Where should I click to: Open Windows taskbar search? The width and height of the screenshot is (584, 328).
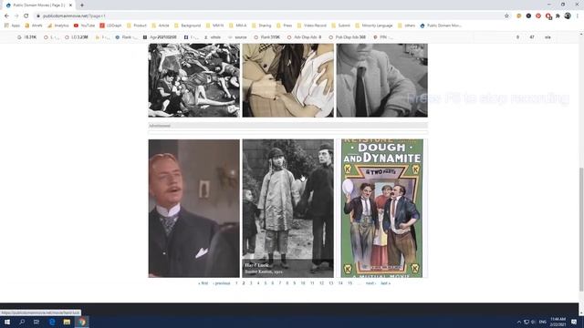tap(22, 322)
